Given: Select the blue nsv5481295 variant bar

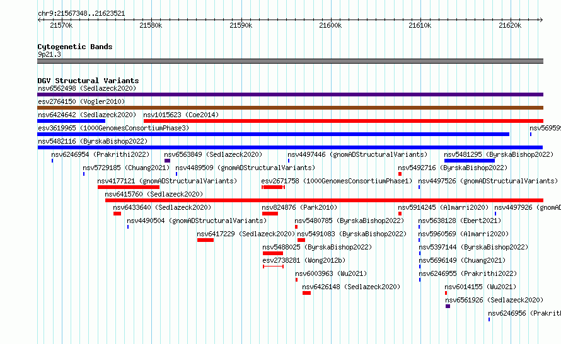Looking at the screenshot, I should [x=470, y=161].
